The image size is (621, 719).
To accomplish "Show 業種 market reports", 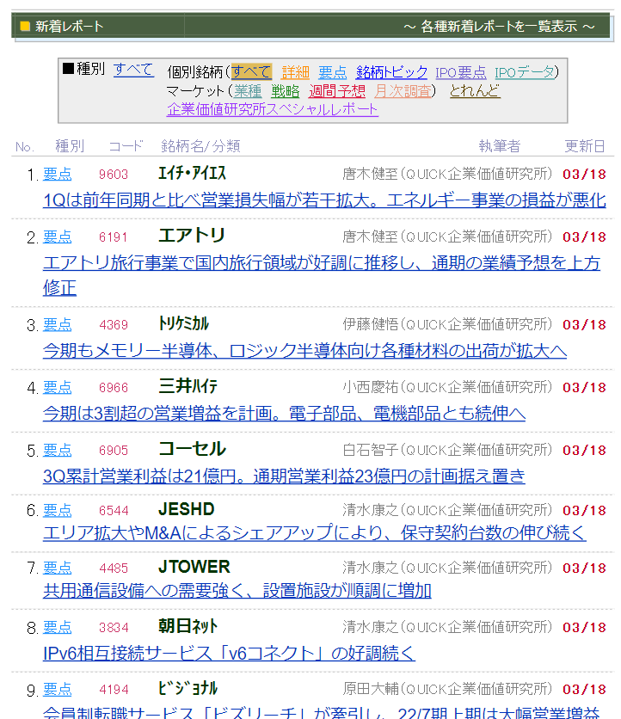I will click(x=248, y=91).
